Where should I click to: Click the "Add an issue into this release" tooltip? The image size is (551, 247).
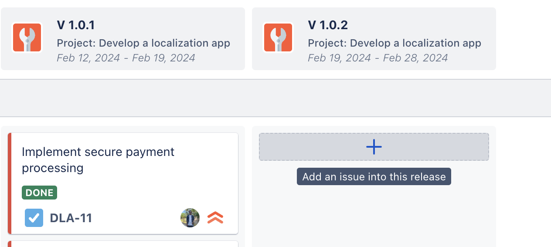coord(374,177)
